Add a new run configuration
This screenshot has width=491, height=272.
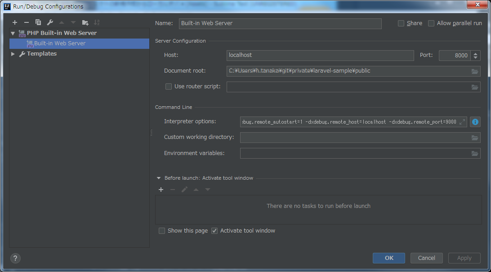pos(15,22)
